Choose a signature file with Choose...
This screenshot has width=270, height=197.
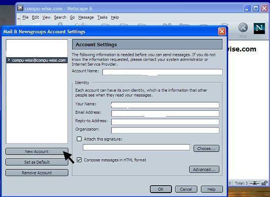coord(206,148)
